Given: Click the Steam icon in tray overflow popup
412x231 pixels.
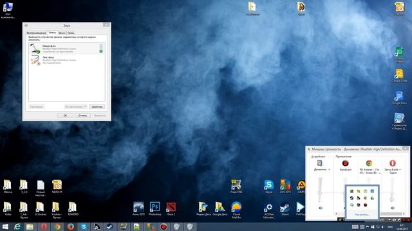Looking at the screenshot, I should click(352, 198).
